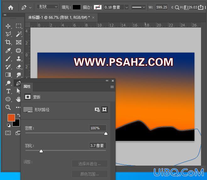Select the Dodge tool
Image resolution: width=207 pixels, height=180 pixels.
click(x=8, y=83)
